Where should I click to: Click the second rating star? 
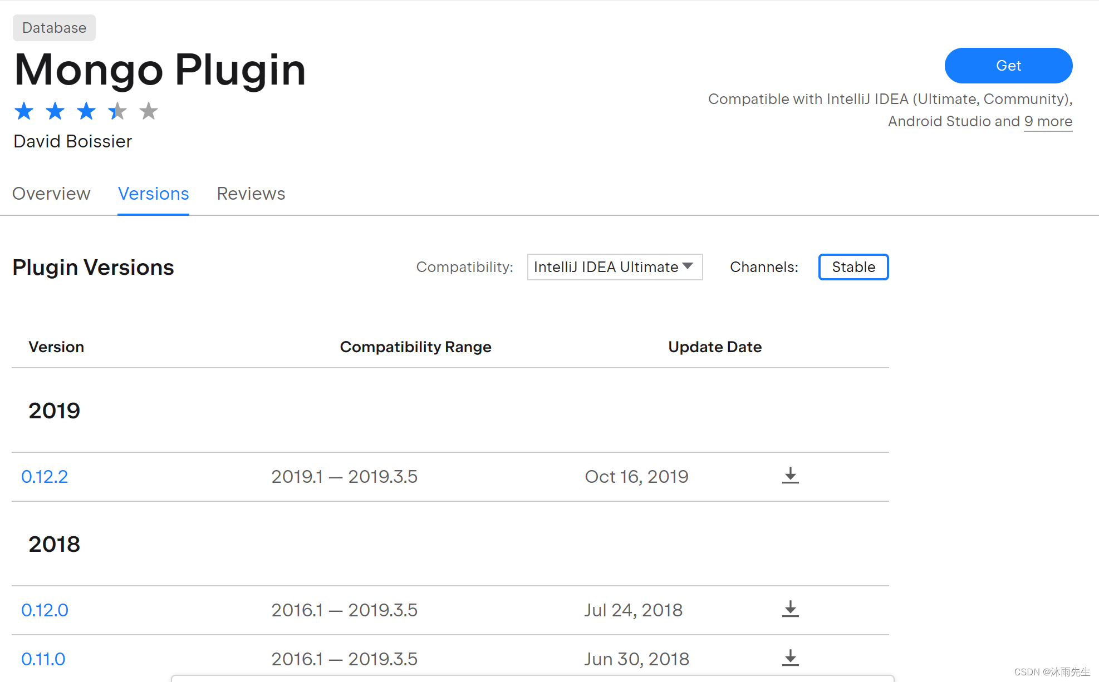[55, 111]
